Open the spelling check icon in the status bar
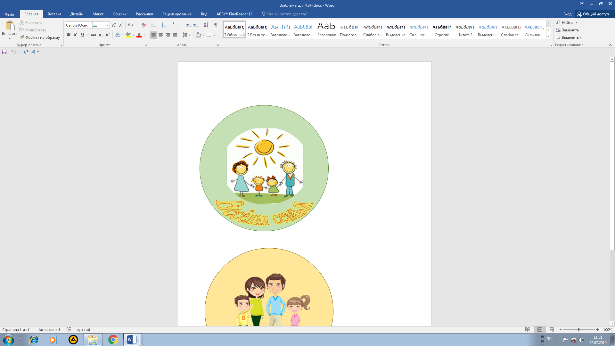The height and width of the screenshot is (346, 615). 69,329
